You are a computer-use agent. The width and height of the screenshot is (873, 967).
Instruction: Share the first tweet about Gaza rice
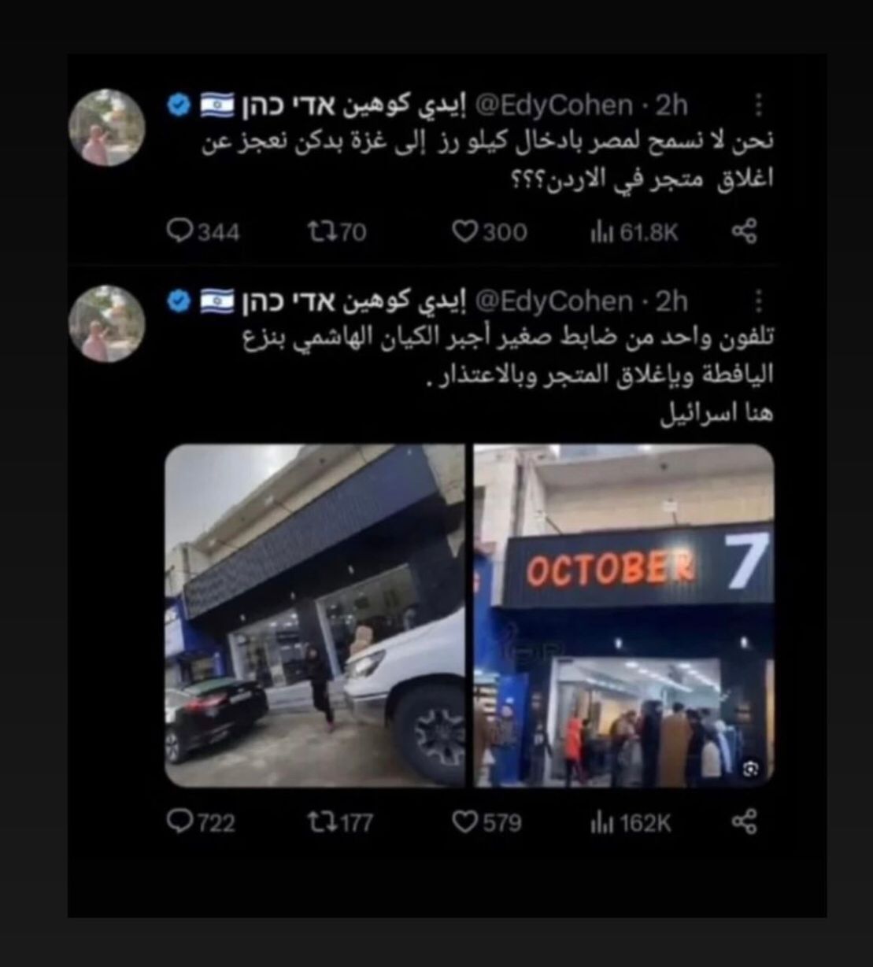click(744, 231)
